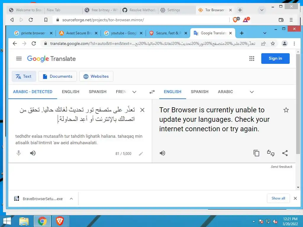Select Arabic - Detected source language
Viewport: 303px width, 227px height.
click(x=33, y=92)
